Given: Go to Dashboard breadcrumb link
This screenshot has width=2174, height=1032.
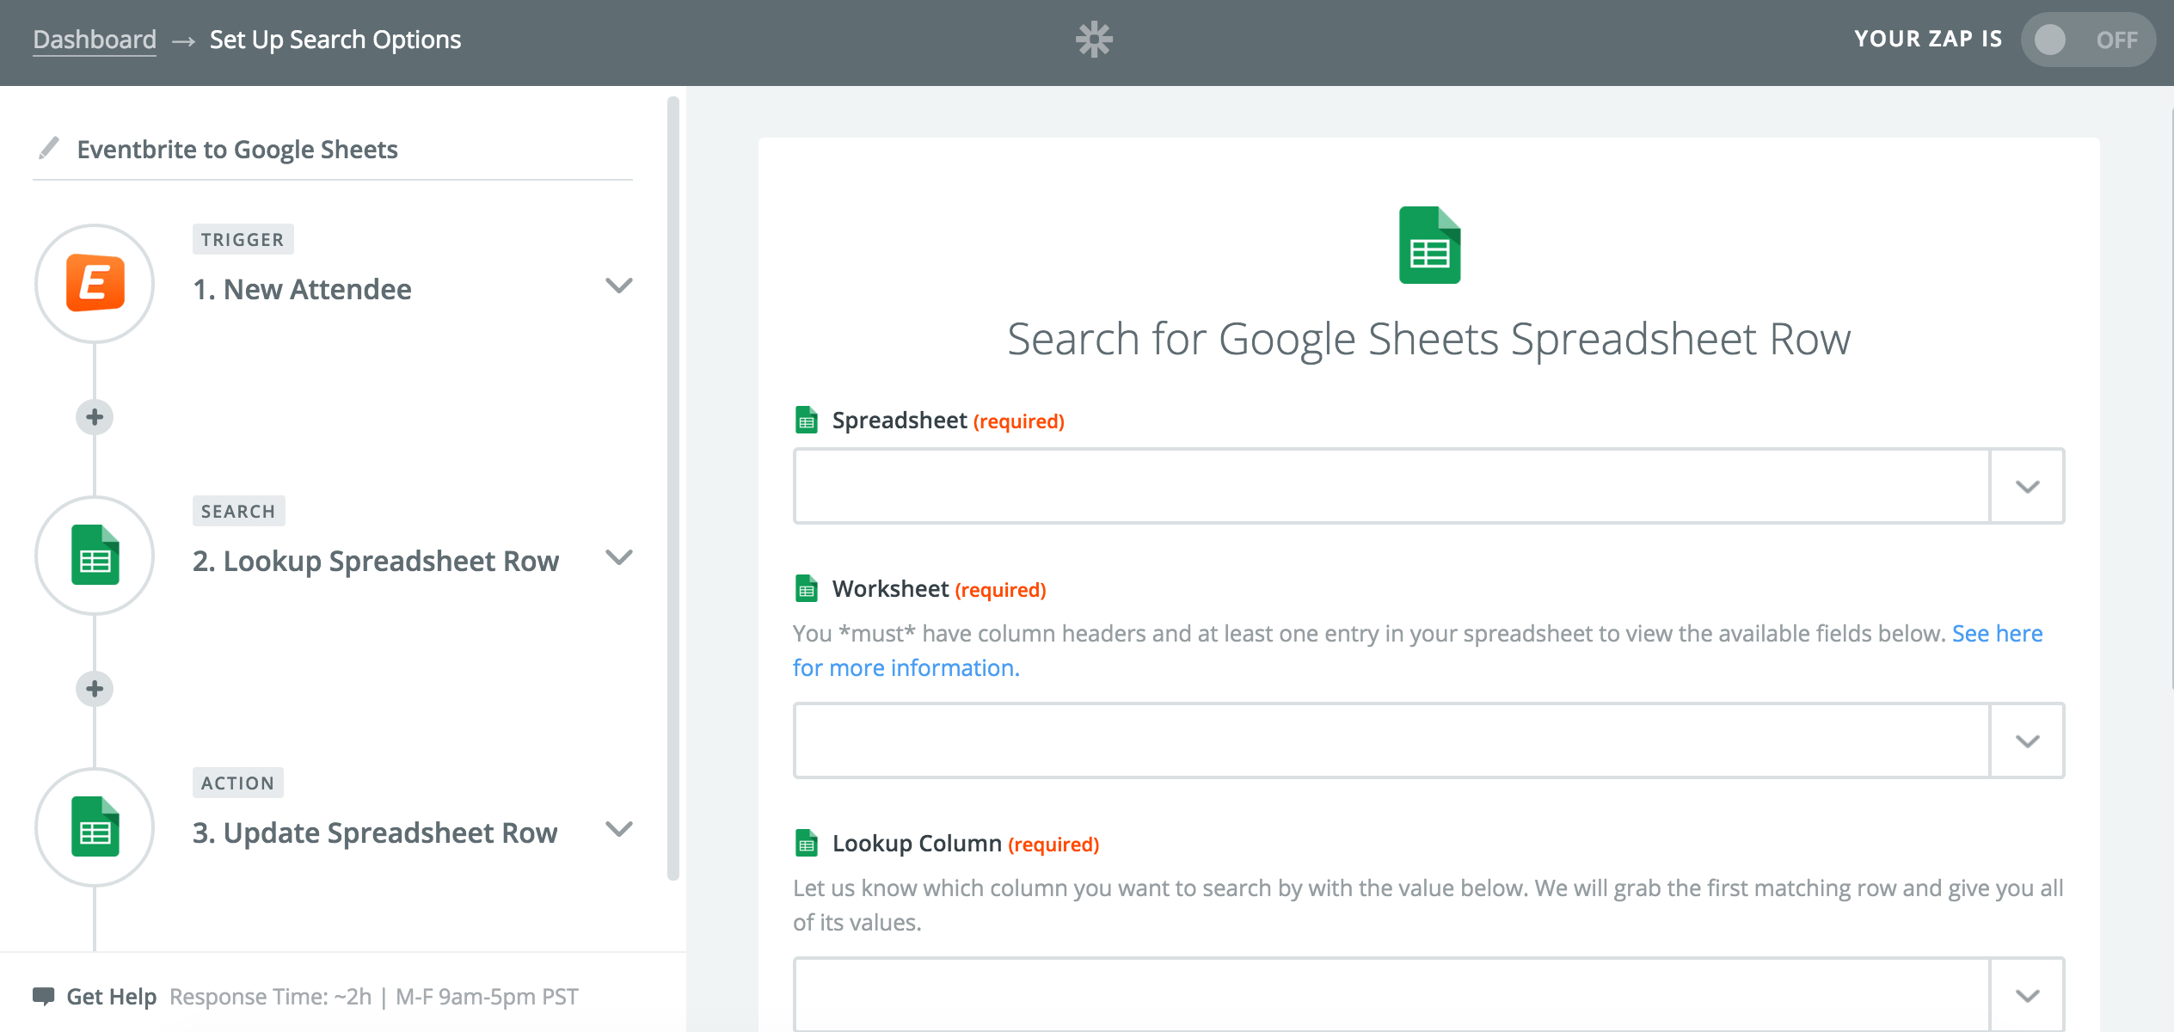Looking at the screenshot, I should coord(95,40).
